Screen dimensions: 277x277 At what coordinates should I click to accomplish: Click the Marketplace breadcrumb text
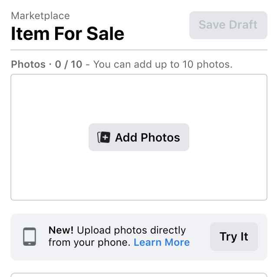pos(40,16)
